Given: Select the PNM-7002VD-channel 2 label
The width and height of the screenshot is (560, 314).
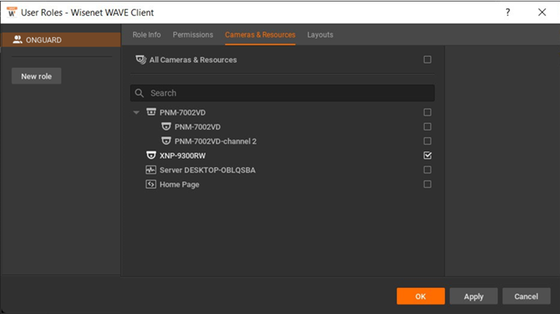Looking at the screenshot, I should point(215,141).
